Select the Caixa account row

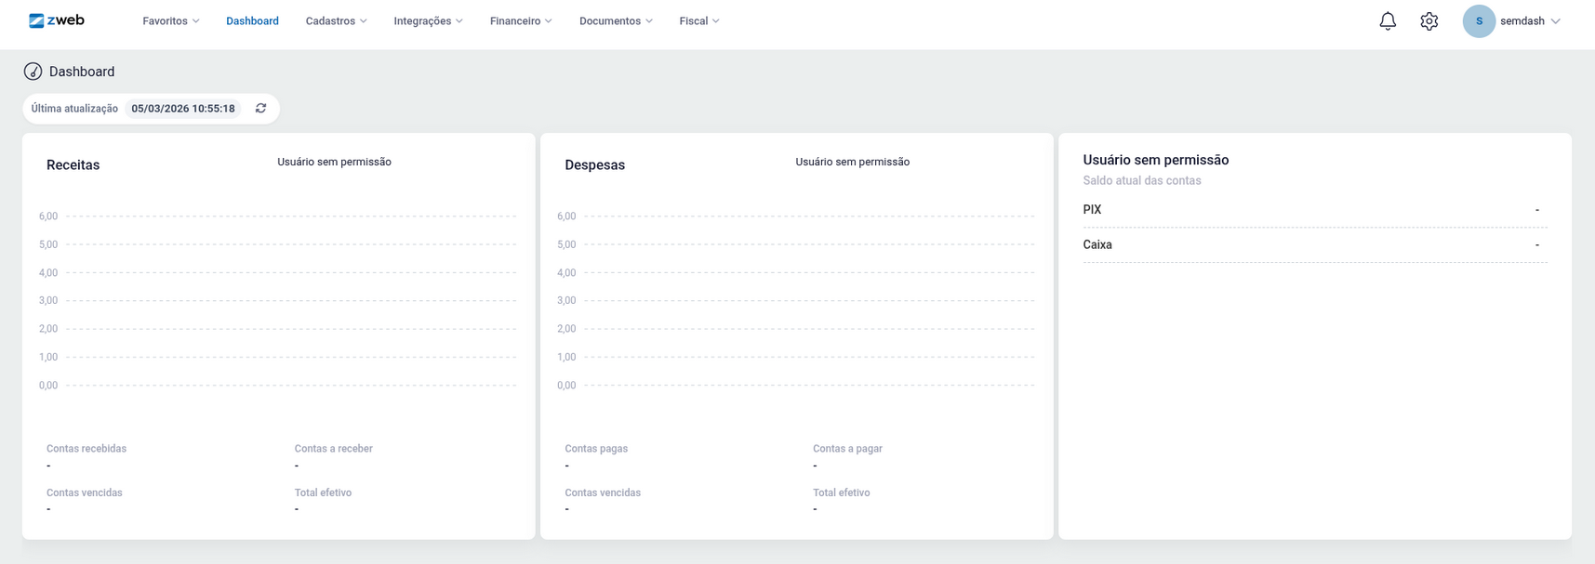pyautogui.click(x=1313, y=245)
